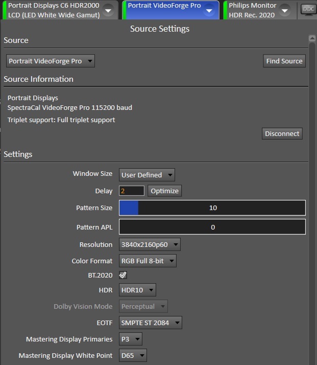The image size is (317, 365).
Task: Expand the Portrait VideoForge Pro tab arrow
Action: coord(209,10)
